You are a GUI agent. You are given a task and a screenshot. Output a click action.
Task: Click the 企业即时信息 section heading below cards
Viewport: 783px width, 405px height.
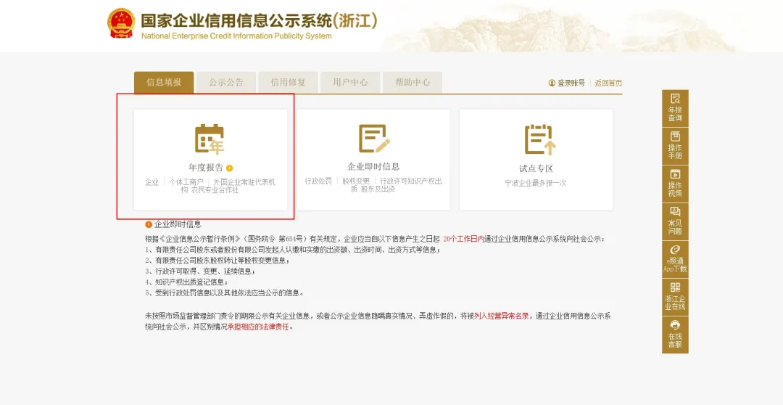178,224
